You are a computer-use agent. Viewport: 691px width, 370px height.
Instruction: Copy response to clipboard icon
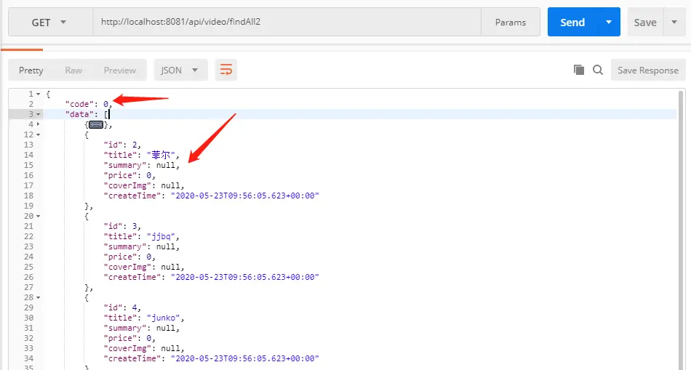point(579,70)
